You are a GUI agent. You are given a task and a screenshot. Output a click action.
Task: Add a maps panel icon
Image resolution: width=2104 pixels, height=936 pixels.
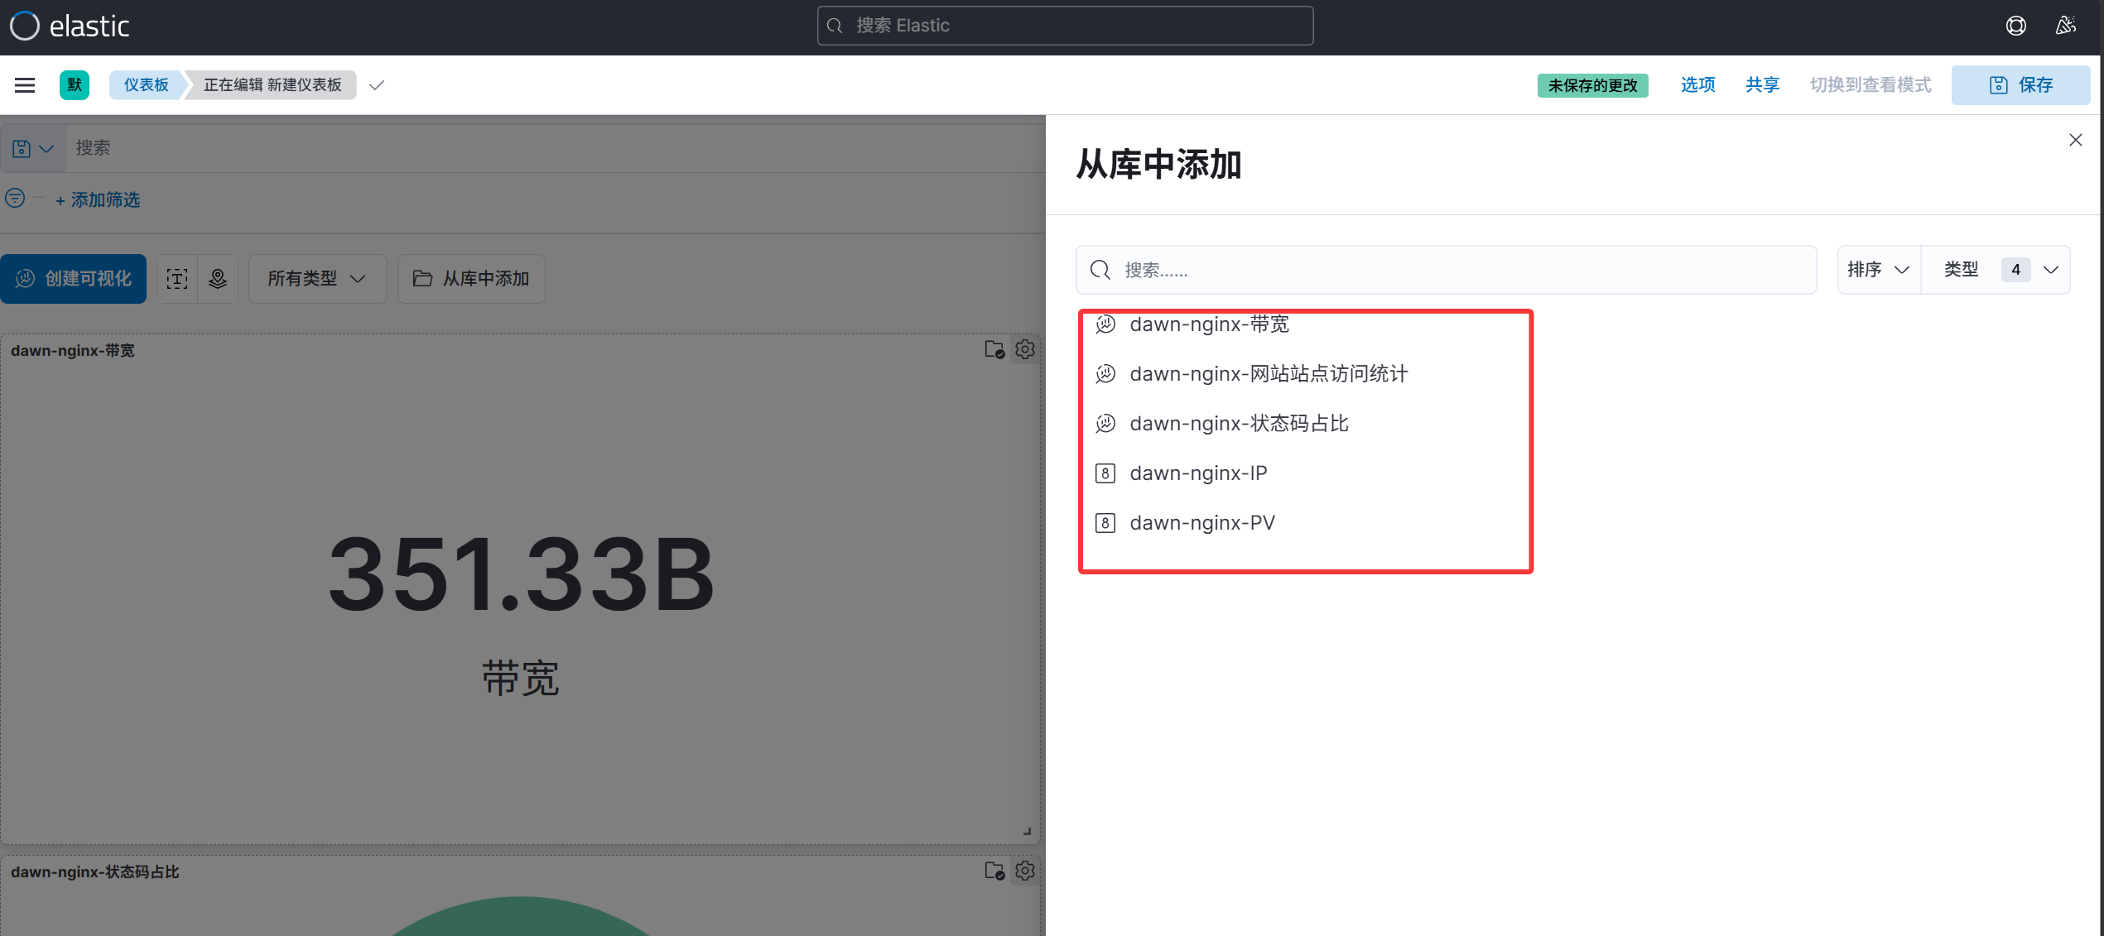(218, 279)
